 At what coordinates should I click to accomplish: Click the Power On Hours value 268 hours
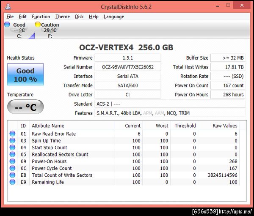[228, 95]
